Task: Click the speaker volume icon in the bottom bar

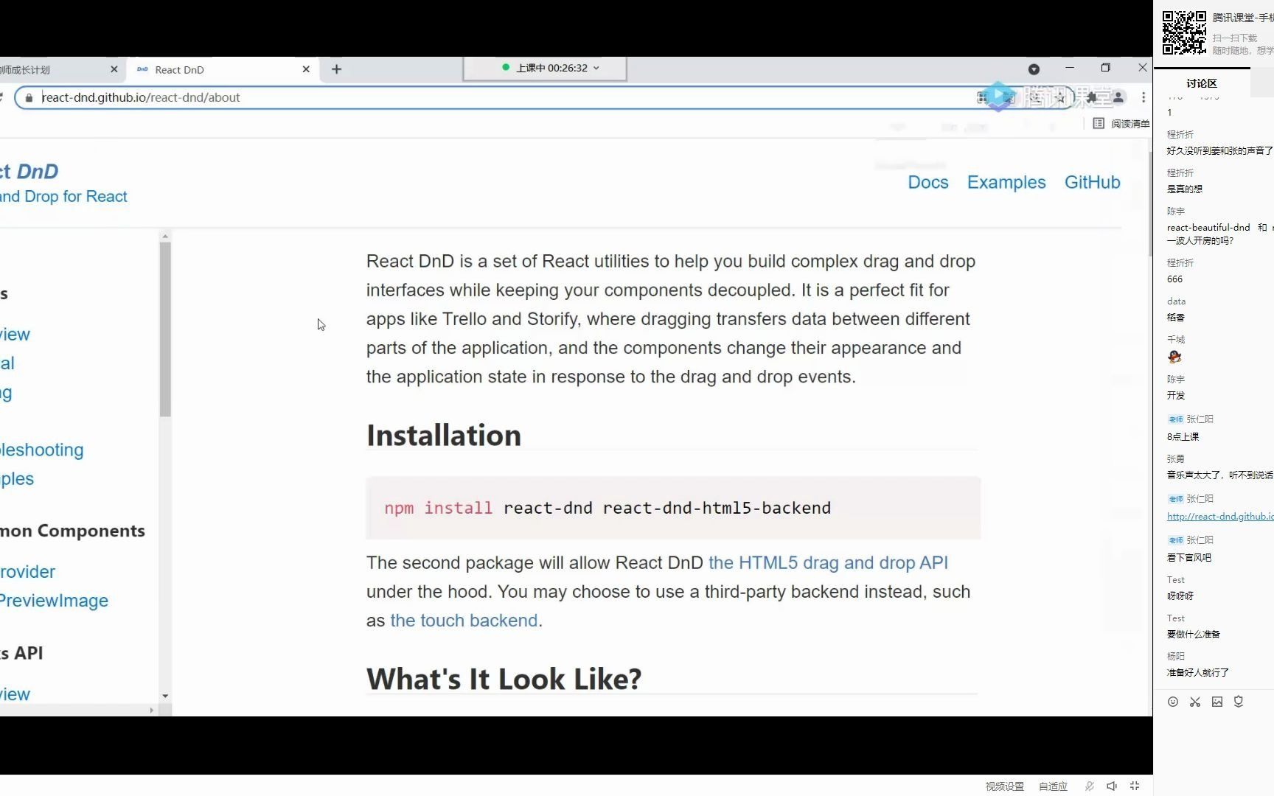Action: click(x=1112, y=786)
